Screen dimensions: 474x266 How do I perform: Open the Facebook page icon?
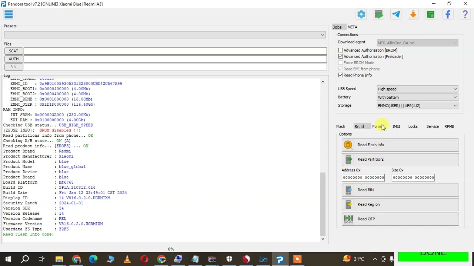[x=448, y=14]
